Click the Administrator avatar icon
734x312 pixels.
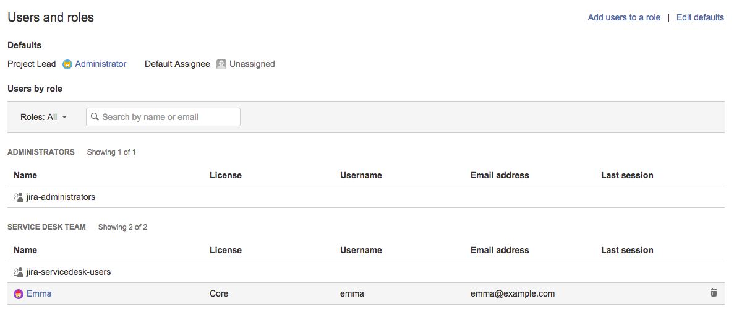tap(67, 64)
